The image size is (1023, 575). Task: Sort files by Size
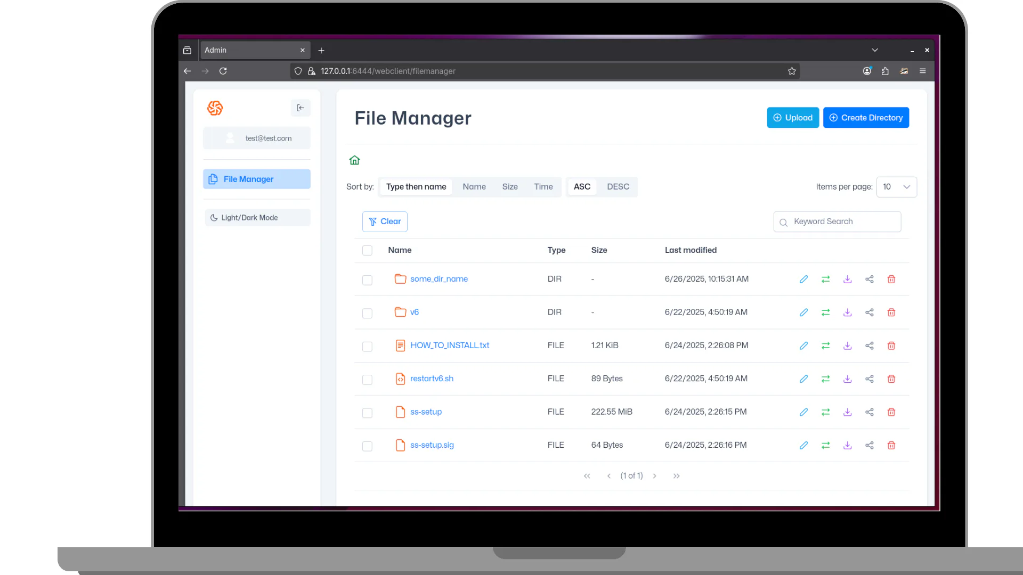[x=510, y=187]
